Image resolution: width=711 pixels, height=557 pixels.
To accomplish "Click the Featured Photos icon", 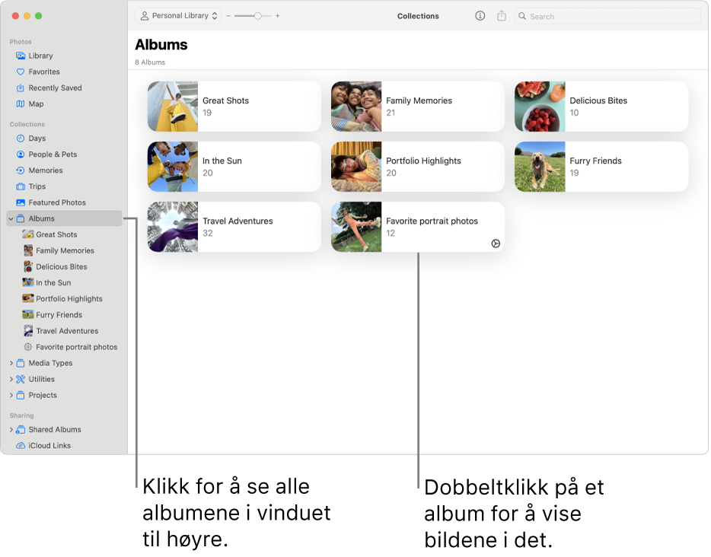I will [21, 202].
